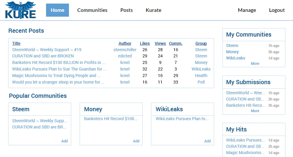Open CURATION and SB... in My Hits

[x=245, y=146]
